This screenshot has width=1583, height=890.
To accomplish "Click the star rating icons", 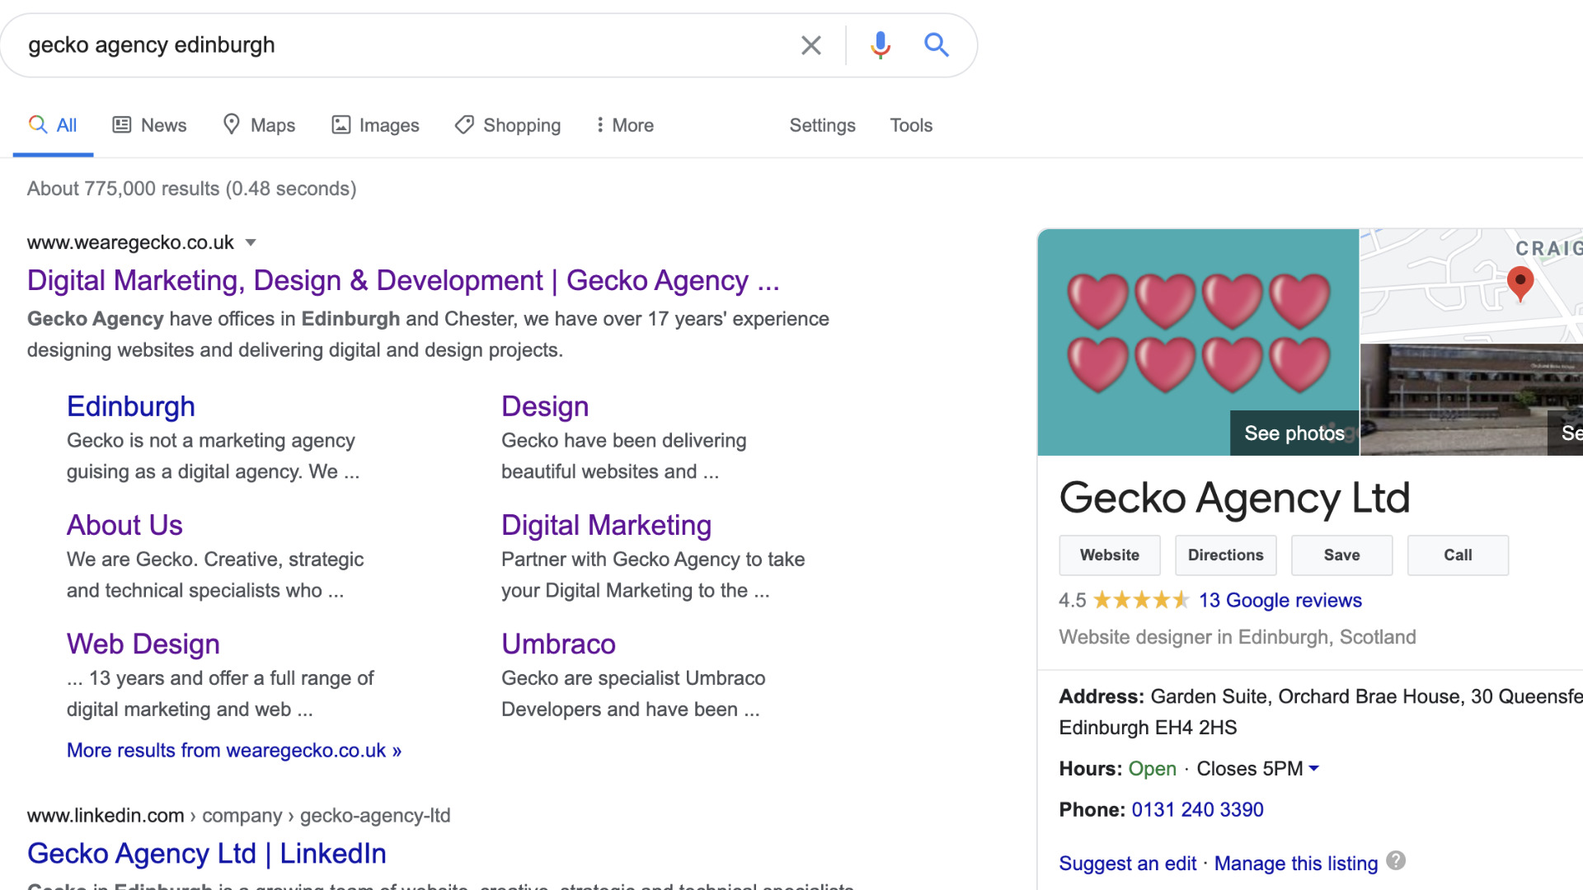I will coord(1141,600).
